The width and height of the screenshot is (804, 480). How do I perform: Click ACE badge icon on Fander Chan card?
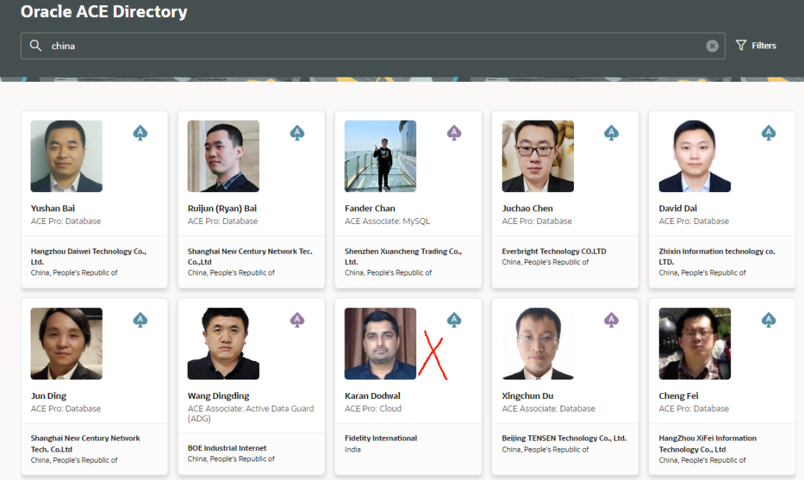[454, 132]
